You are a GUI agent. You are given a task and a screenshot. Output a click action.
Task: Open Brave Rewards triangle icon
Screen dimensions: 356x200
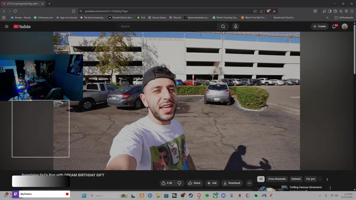pyautogui.click(x=274, y=11)
